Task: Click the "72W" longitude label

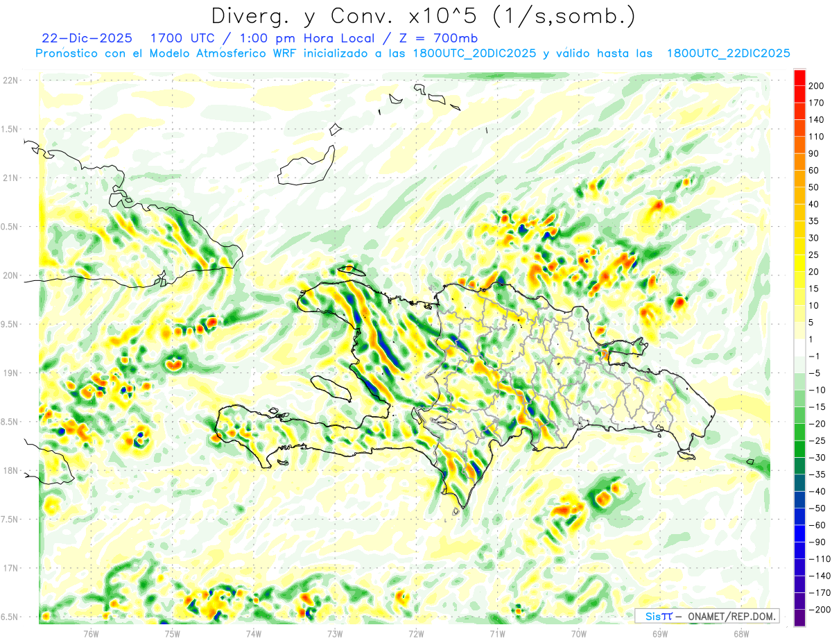Action: pyautogui.click(x=416, y=633)
